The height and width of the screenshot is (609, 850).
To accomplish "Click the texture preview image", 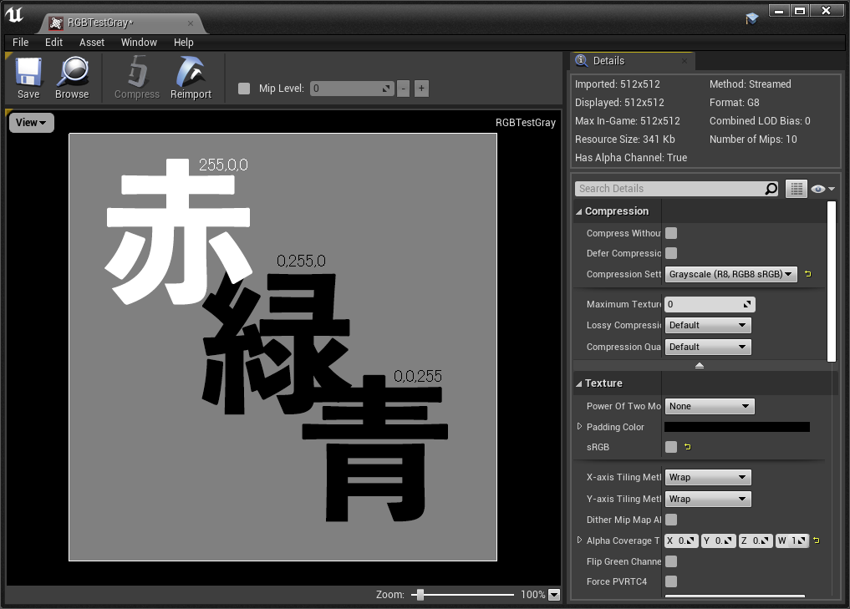I will pos(283,347).
